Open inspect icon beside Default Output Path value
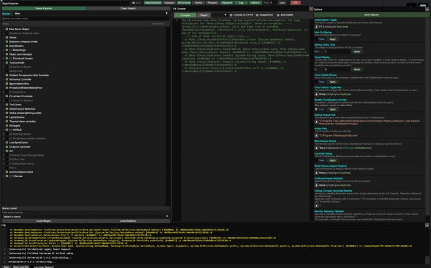Image resolution: width=431 pixels, height=268 pixels. (x=316, y=122)
